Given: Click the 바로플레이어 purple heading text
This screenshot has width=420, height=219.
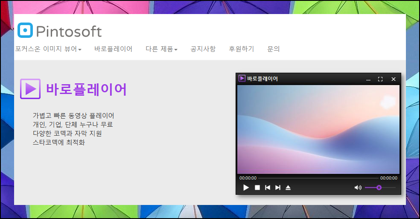Looking at the screenshot, I should pyautogui.click(x=86, y=89).
